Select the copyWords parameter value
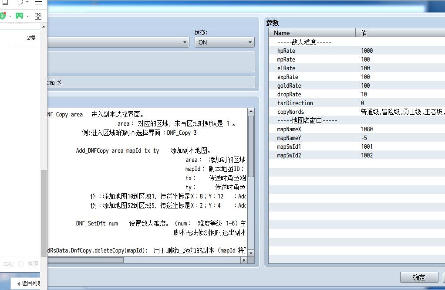The width and height of the screenshot is (445, 290). point(403,112)
